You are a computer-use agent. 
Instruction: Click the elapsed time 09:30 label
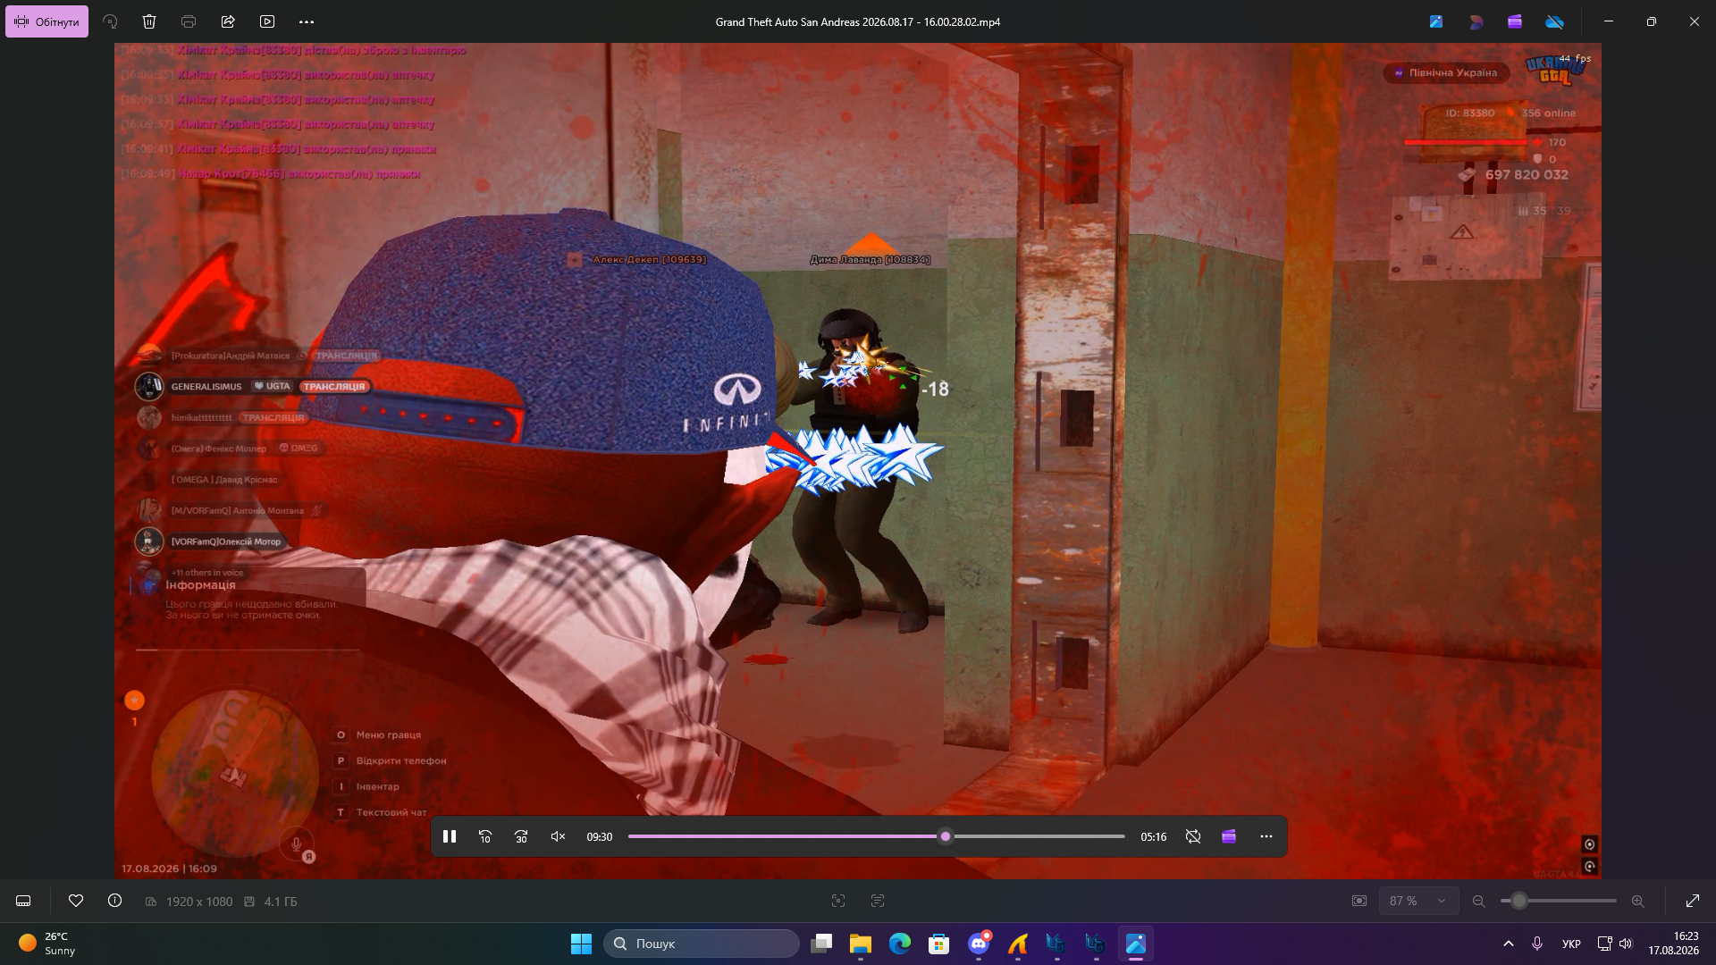(599, 837)
